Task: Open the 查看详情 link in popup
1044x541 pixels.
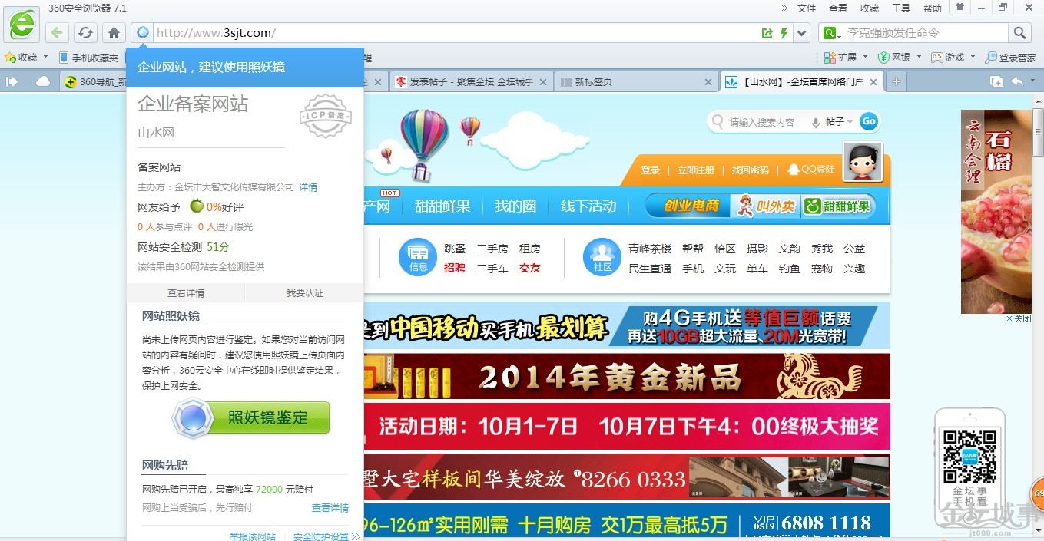Action: tap(186, 293)
